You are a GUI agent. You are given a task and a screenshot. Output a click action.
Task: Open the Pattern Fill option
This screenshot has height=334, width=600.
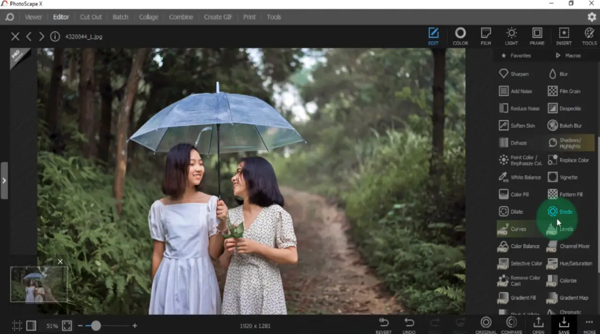(x=565, y=194)
